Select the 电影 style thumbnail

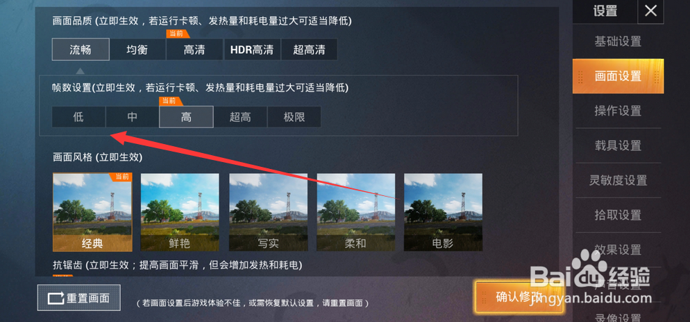(443, 213)
